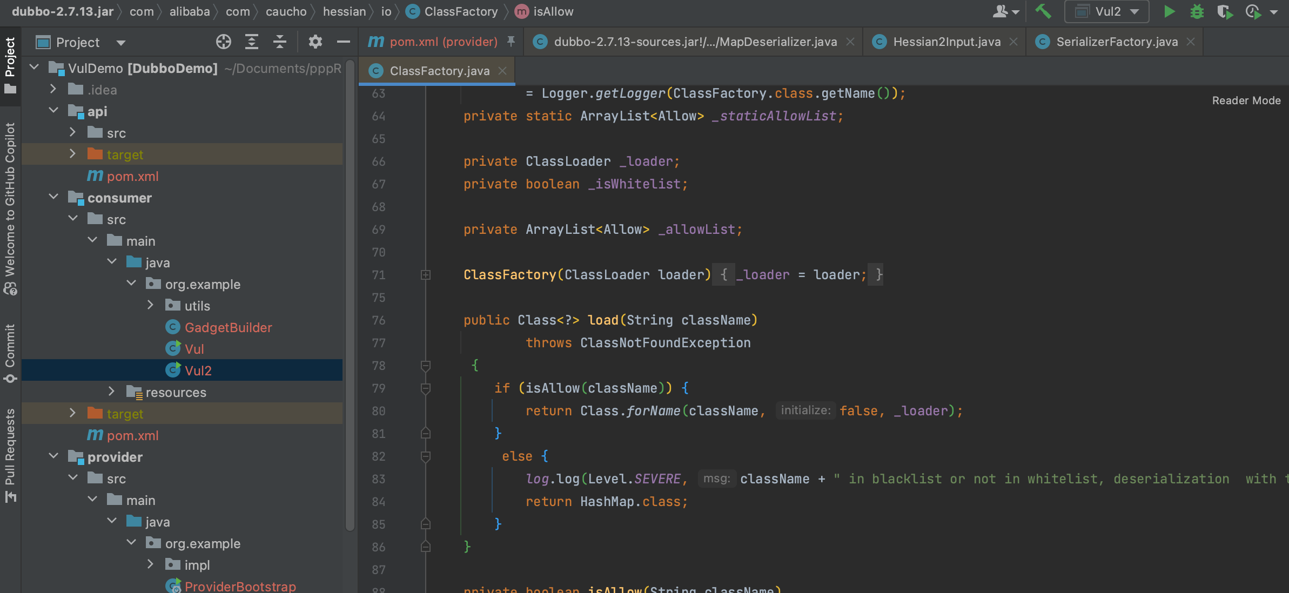Click Expand All in Project panel

(252, 42)
